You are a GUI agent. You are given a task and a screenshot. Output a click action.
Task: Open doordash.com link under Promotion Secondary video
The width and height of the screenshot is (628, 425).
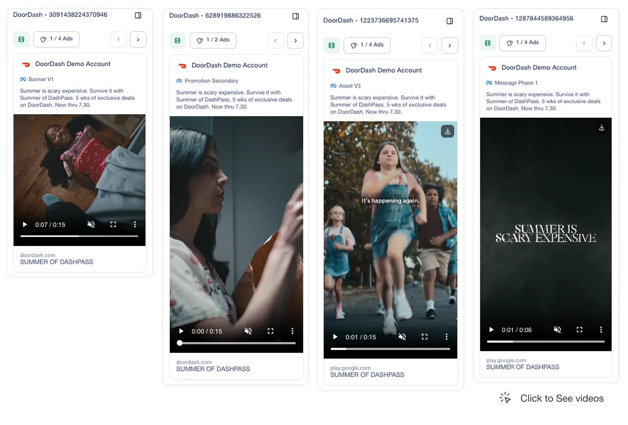click(194, 362)
